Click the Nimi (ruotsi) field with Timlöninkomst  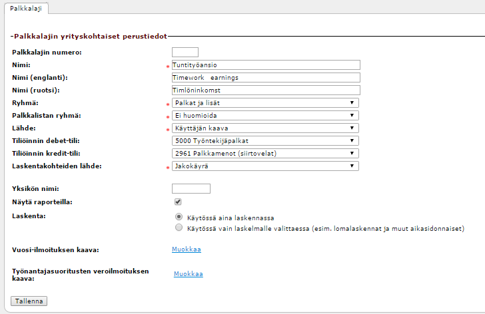click(x=265, y=90)
